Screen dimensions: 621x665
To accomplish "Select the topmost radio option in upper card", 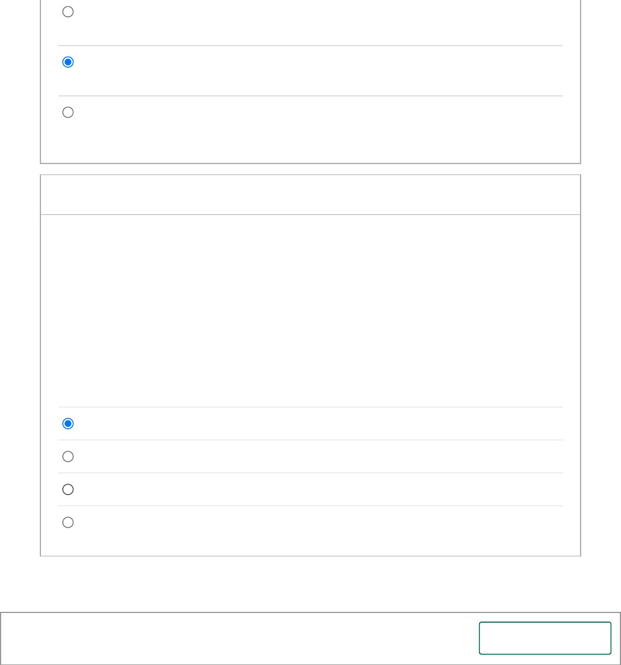I will coord(68,12).
